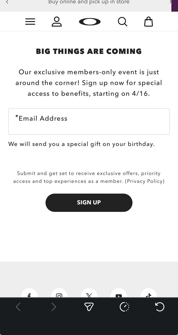Tap the share paper-plane icon
This screenshot has width=178, height=335.
point(89,307)
